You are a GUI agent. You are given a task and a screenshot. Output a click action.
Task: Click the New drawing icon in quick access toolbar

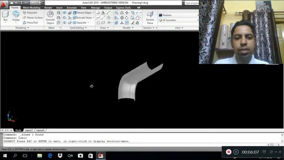(x=12, y=3)
